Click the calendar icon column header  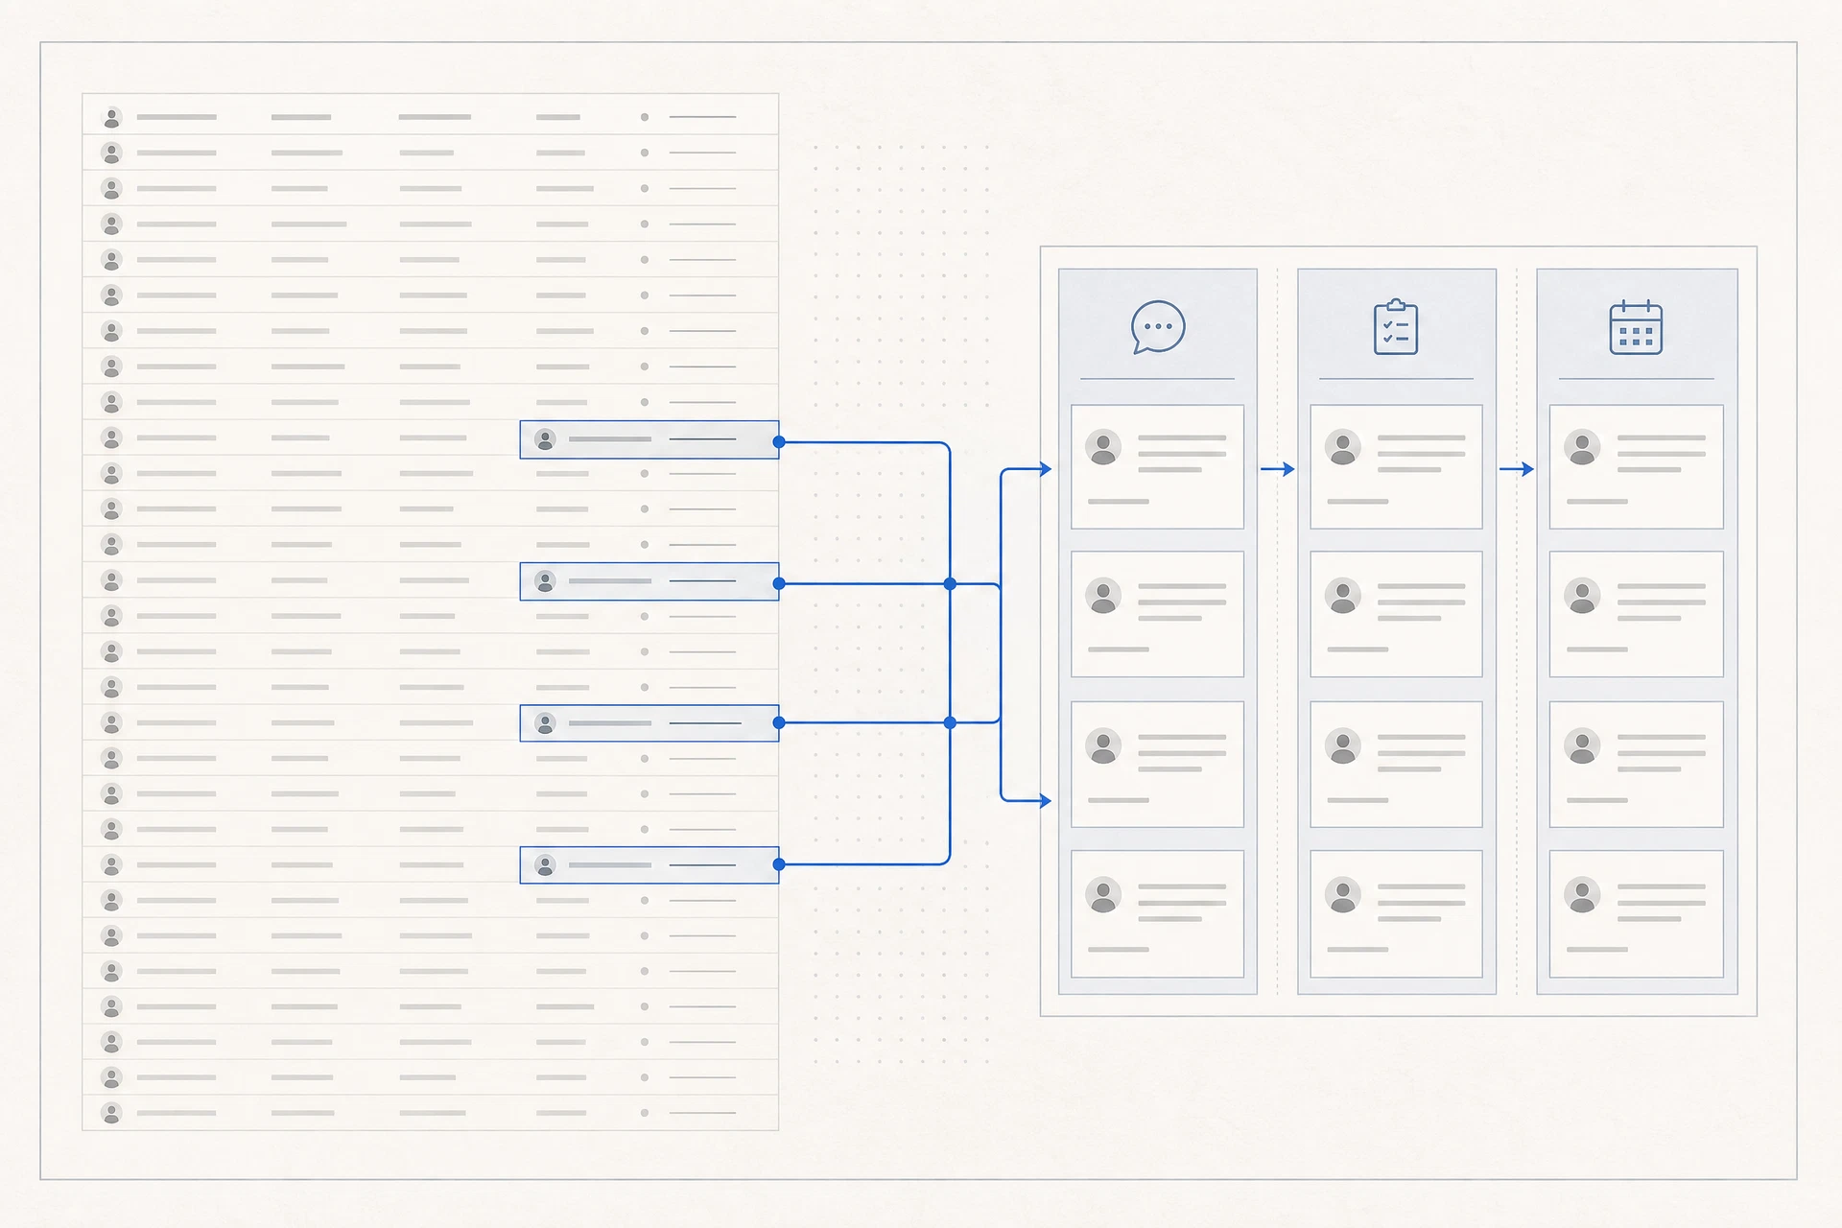pos(1636,327)
